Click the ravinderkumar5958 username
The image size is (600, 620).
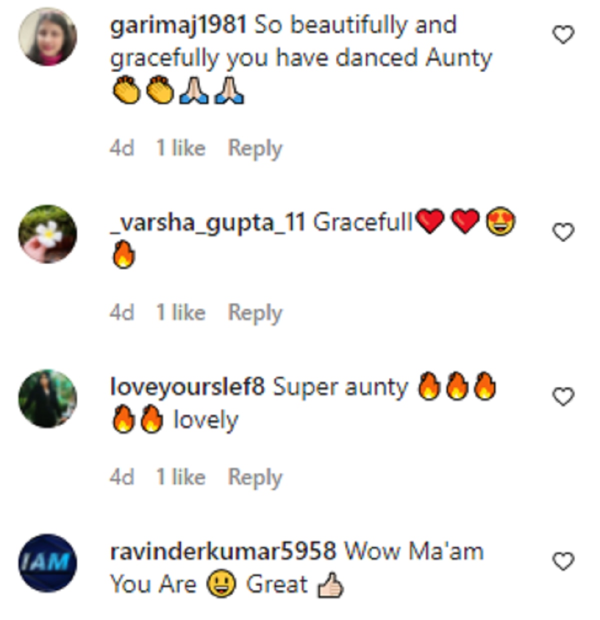tap(222, 551)
